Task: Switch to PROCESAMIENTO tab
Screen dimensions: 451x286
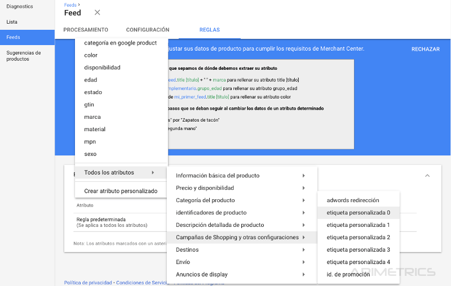Action: pos(86,30)
